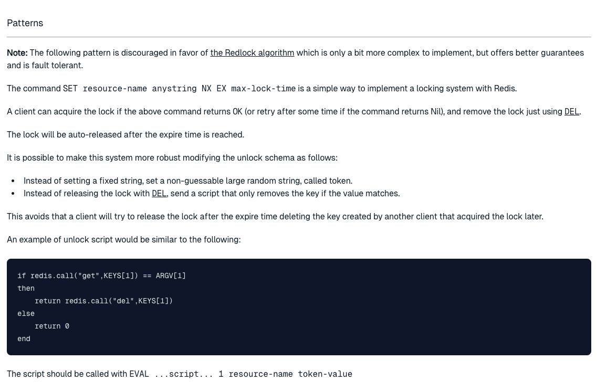
Task: Click the bold Note: label
Action: click(17, 53)
